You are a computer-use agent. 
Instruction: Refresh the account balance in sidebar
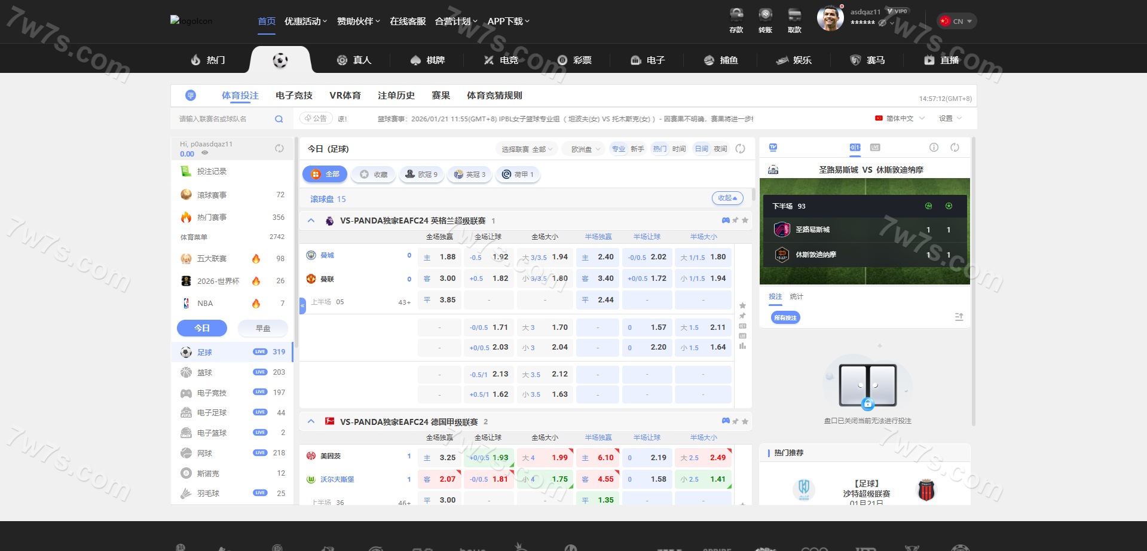[x=279, y=148]
